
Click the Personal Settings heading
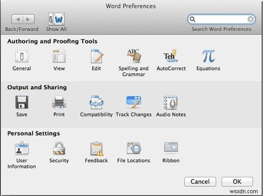[x=34, y=134]
